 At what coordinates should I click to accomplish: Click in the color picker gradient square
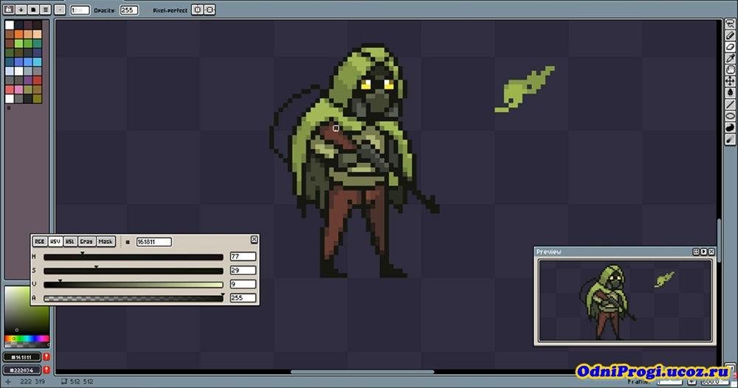click(x=27, y=311)
